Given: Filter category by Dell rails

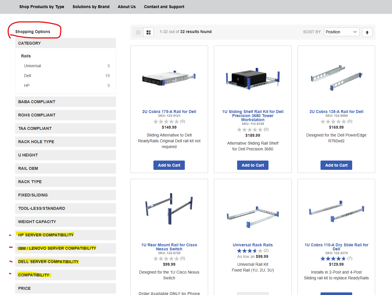Looking at the screenshot, I should (27, 76).
